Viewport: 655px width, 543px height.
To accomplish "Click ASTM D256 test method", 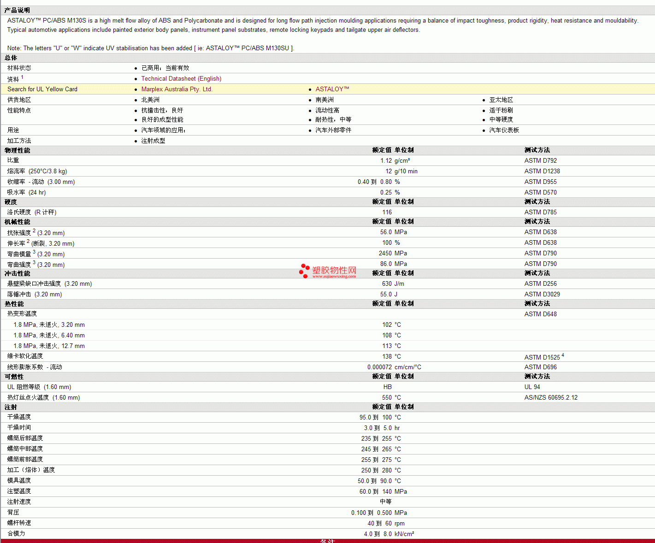I will tap(541, 284).
